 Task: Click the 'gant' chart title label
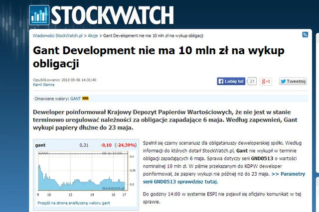[40, 145]
